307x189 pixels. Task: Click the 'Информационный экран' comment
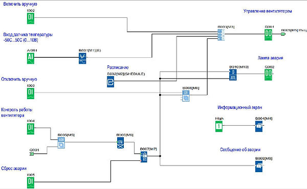point(239,107)
